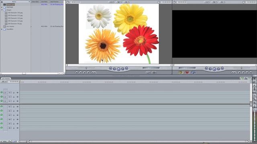Click the V1 source/destination control
The height and width of the screenshot is (144, 257).
8,101
